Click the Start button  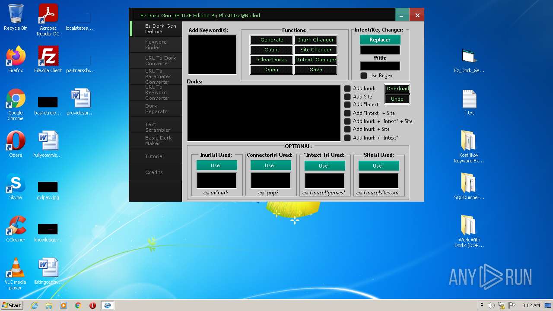tap(12, 305)
